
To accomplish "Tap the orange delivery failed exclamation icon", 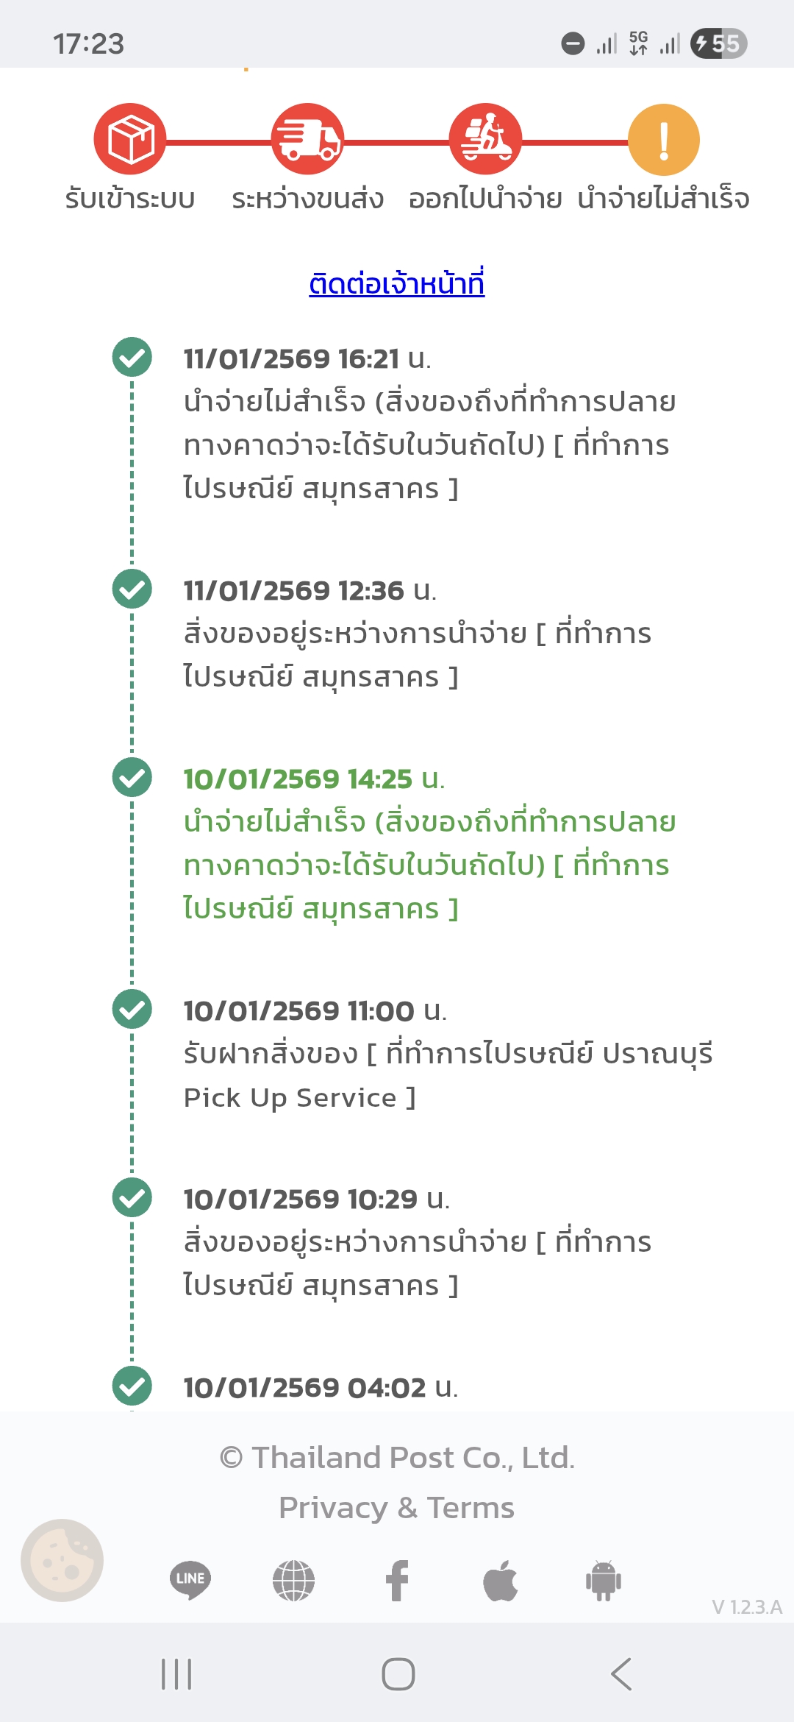I will (663, 140).
